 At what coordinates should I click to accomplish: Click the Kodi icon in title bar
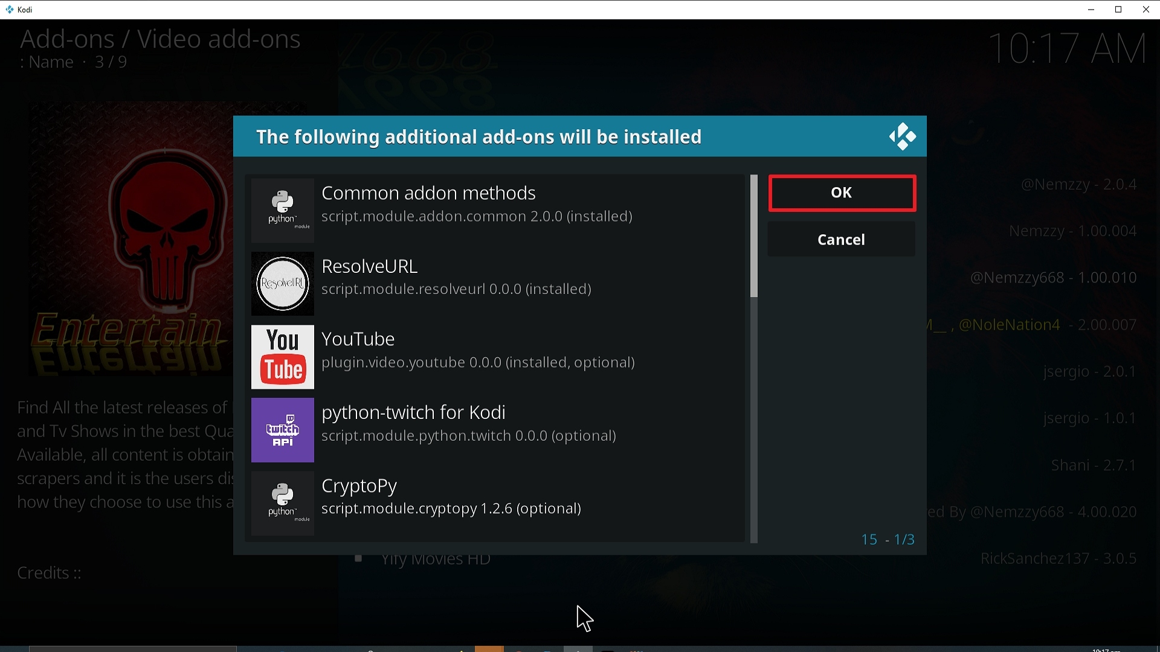pos(10,10)
